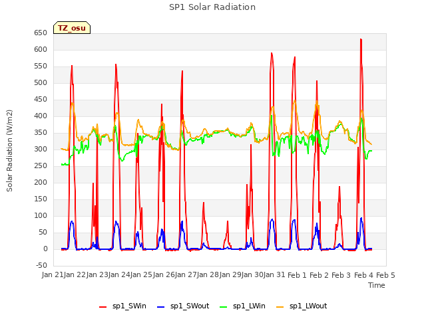Screen dimensions: 426x319
Task: Click the -50 y-axis tick label
Action: pos(41,266)
